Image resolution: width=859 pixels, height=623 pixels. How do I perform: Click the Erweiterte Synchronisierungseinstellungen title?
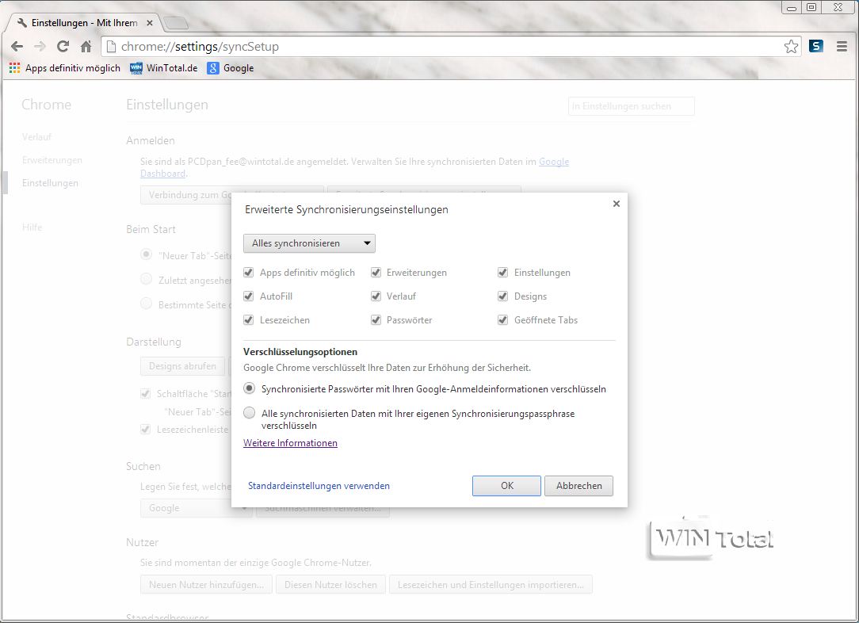point(346,209)
